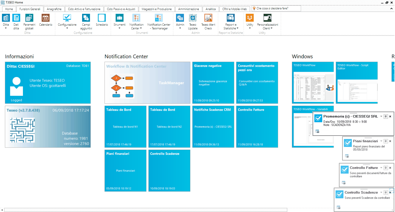
Task: Open Consuntivi scostamento pezzi-ora tile
Action: (257, 83)
